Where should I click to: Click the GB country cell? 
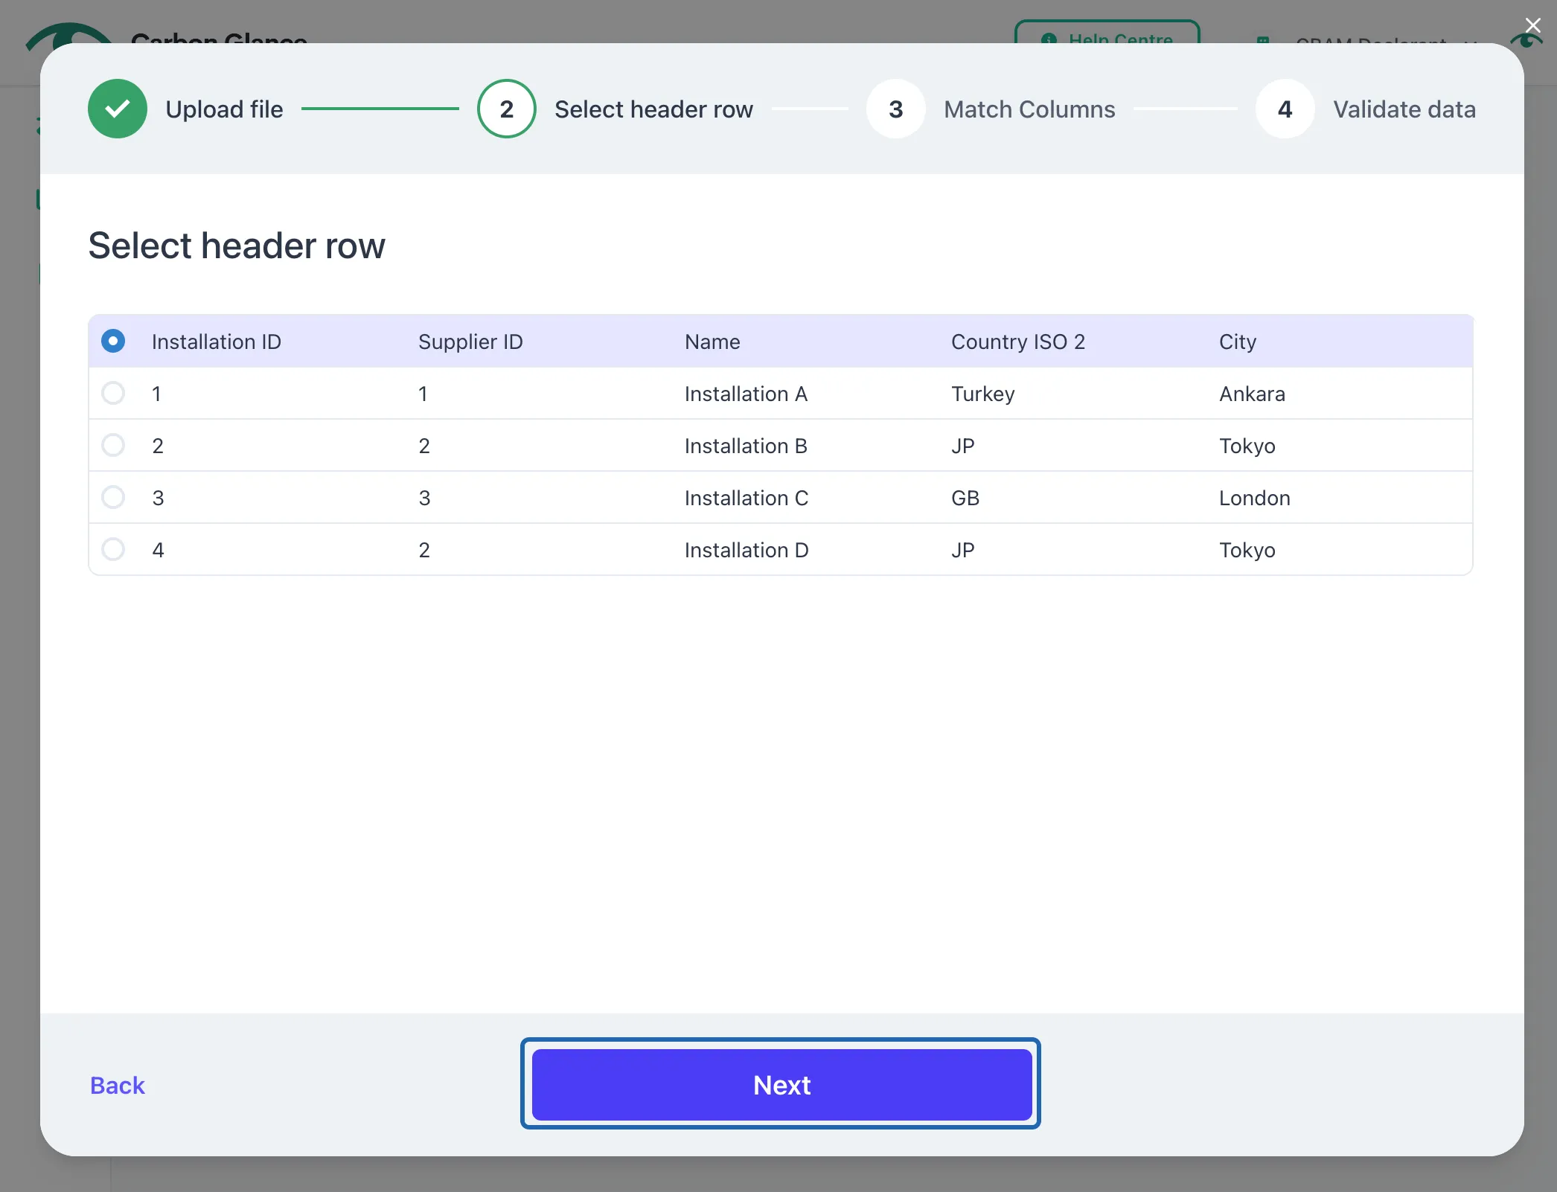(x=965, y=498)
